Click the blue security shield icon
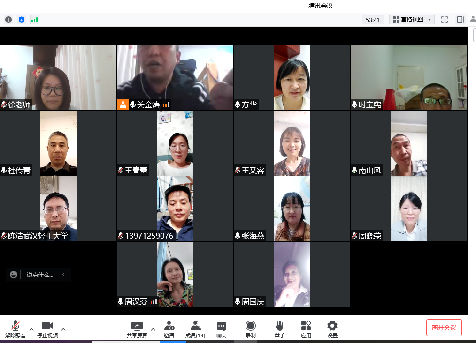The image size is (476, 343). click(22, 20)
